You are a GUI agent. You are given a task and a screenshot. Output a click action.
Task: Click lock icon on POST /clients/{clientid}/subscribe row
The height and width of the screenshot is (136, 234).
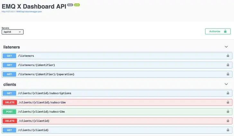[x=228, y=112]
